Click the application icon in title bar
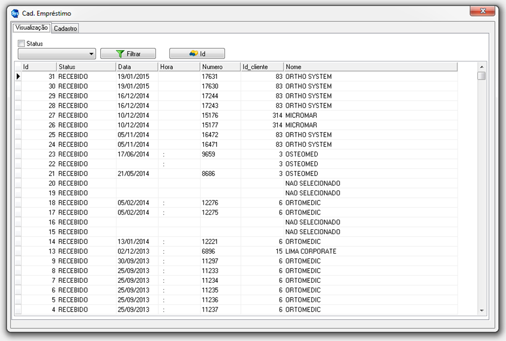 (x=15, y=14)
